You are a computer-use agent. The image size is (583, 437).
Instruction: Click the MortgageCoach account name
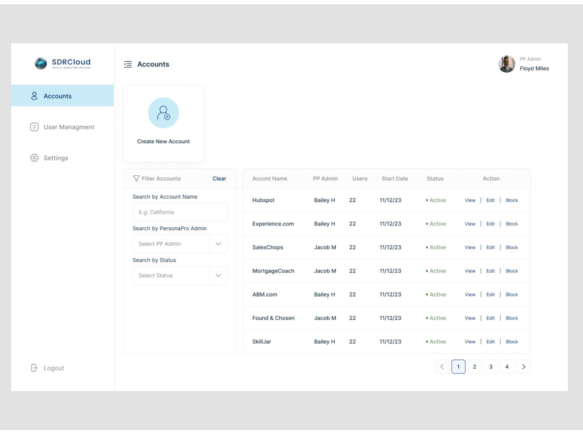(x=273, y=271)
